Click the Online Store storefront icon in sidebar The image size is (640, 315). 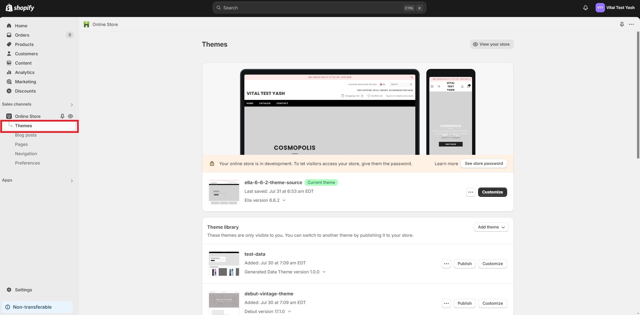click(x=9, y=116)
